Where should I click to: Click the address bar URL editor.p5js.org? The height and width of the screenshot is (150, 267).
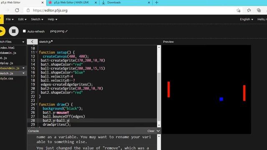click(x=50, y=10)
